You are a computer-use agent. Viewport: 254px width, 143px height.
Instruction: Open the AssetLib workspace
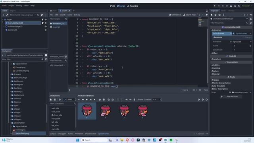tap(133, 6)
